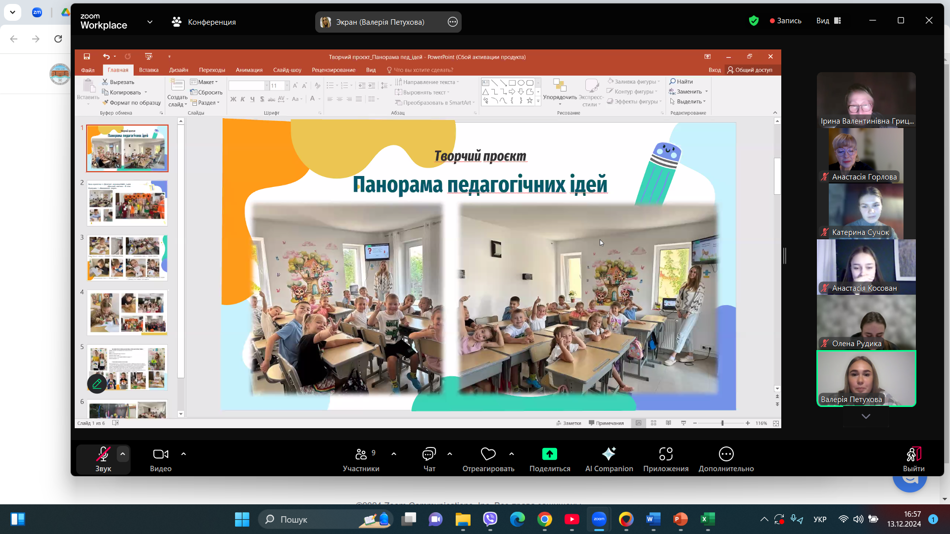The image size is (950, 534).
Task: Switch to reading view in status bar
Action: [668, 423]
